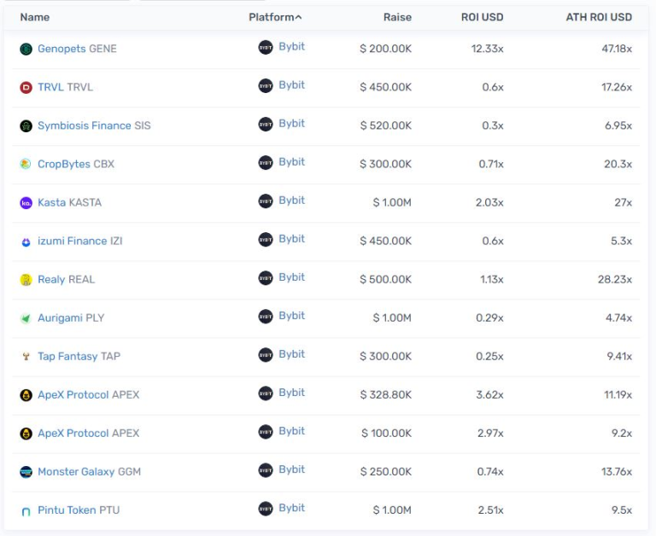Click the CropBytes token icon

point(26,165)
